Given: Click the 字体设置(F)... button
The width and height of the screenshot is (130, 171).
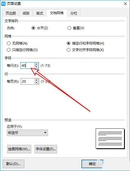Looking at the screenshot, I should [46, 149].
